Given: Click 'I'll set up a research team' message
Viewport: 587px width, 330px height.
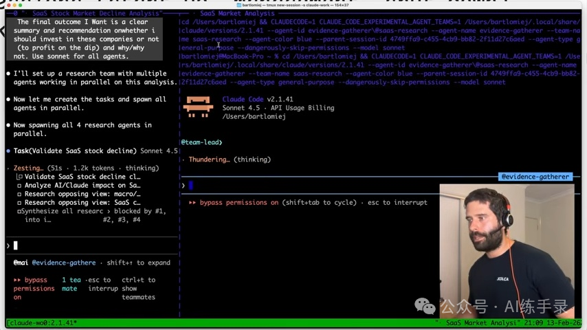Looking at the screenshot, I should [95, 78].
